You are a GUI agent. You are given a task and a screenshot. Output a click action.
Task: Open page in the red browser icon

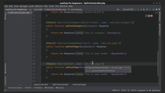(151, 16)
